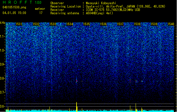Click the 0.8 frequency axis label
Image resolution: width=177 pixels, height=112 pixels.
3,78
